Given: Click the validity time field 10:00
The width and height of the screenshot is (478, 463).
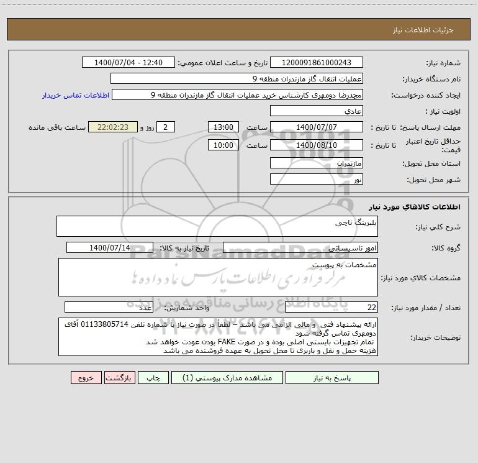Looking at the screenshot, I should point(223,145).
